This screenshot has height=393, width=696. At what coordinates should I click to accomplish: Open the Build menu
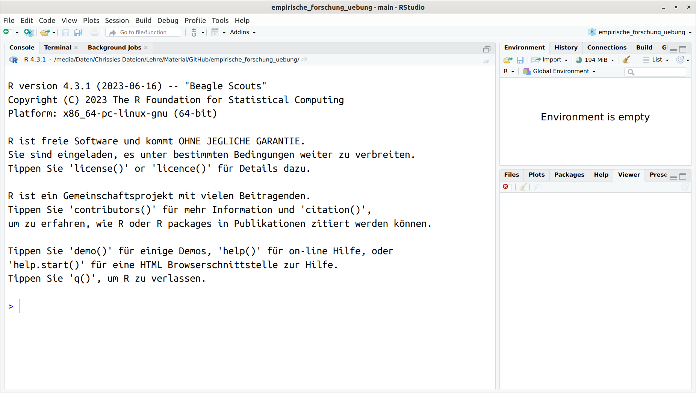coord(143,21)
